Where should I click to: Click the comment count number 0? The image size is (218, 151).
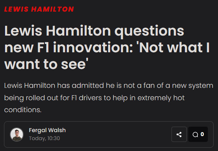pos(202,134)
